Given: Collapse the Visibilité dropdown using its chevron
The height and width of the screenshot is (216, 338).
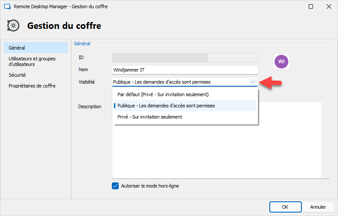Looking at the screenshot, I should click(253, 82).
